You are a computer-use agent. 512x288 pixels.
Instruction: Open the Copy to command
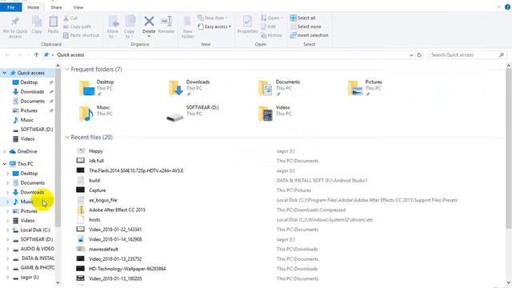pyautogui.click(x=130, y=26)
